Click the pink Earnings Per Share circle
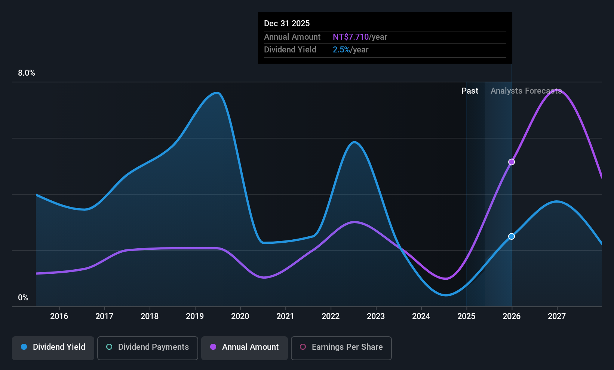614x370 pixels. coord(303,347)
